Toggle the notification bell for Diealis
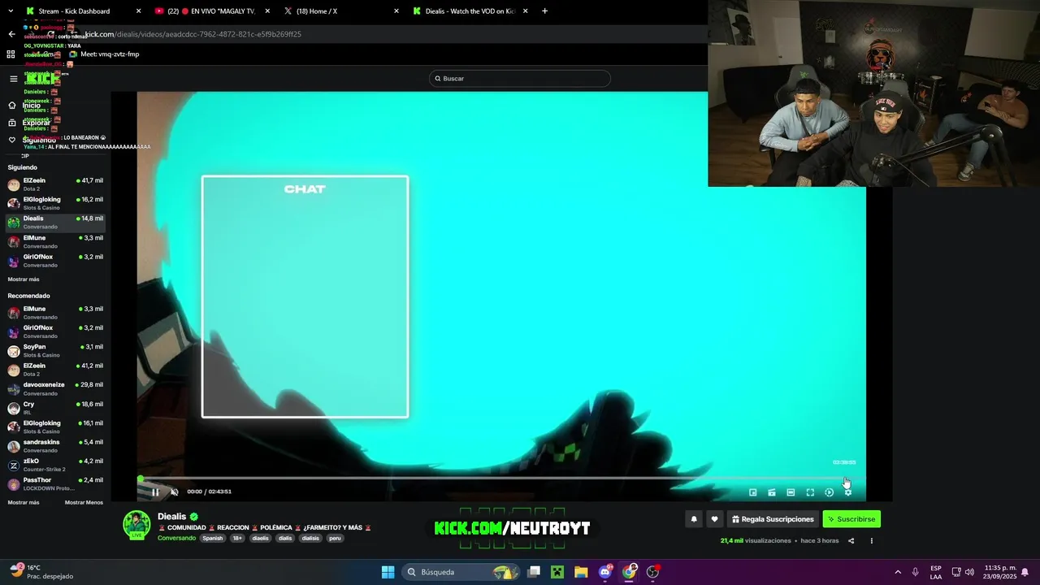The width and height of the screenshot is (1040, 585). tap(694, 519)
